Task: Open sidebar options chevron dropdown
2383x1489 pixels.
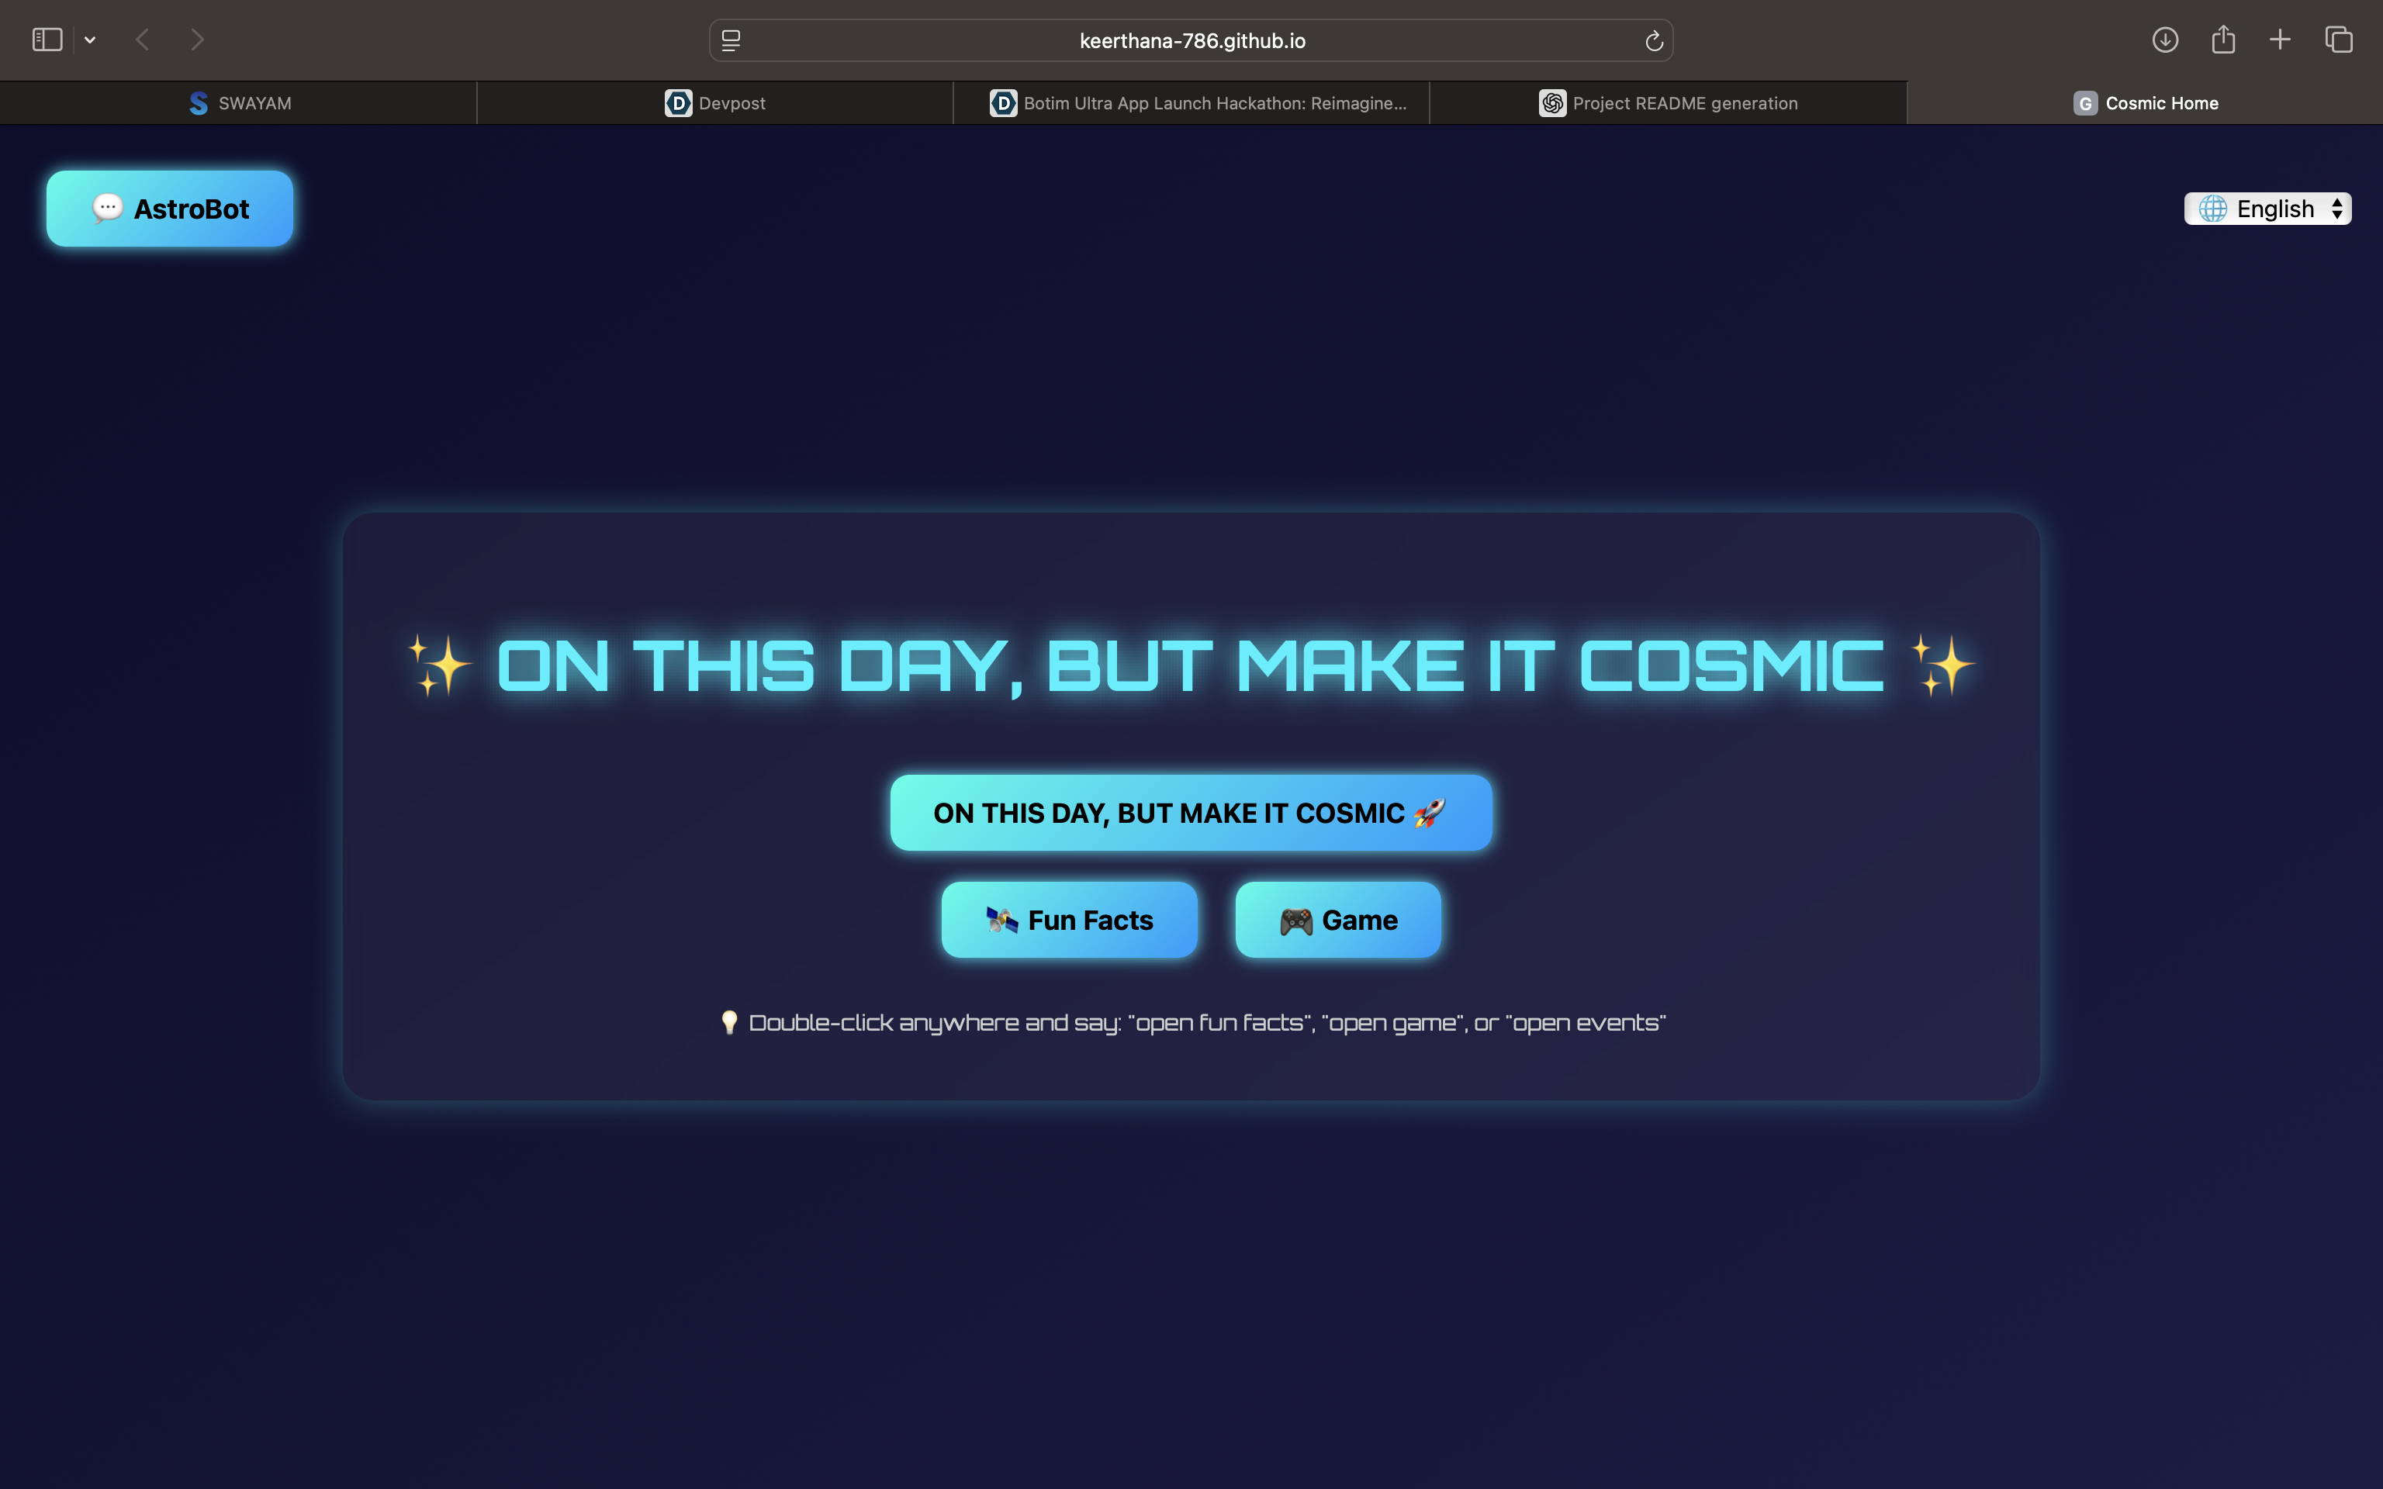Action: click(x=90, y=40)
